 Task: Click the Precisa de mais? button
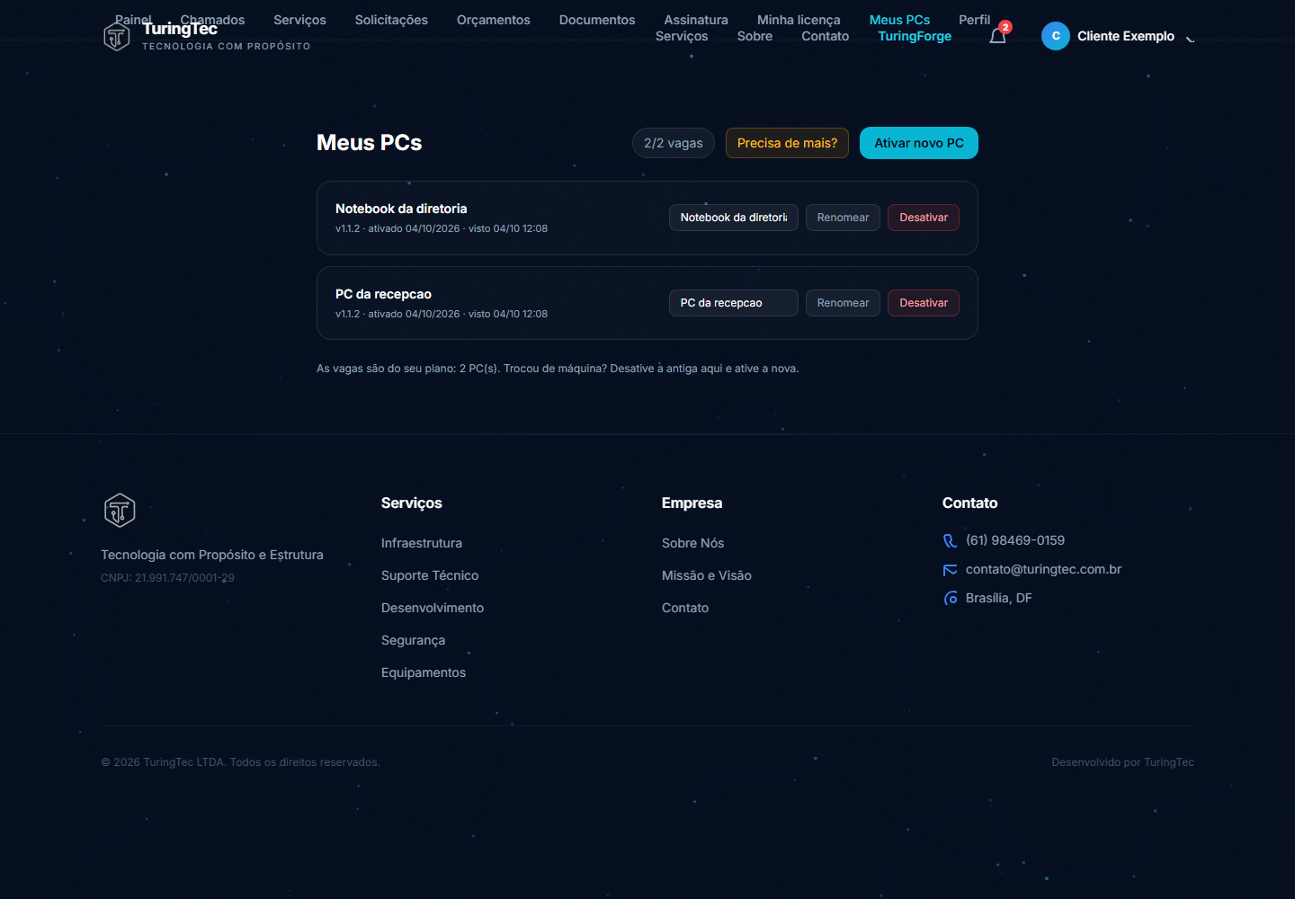[787, 143]
